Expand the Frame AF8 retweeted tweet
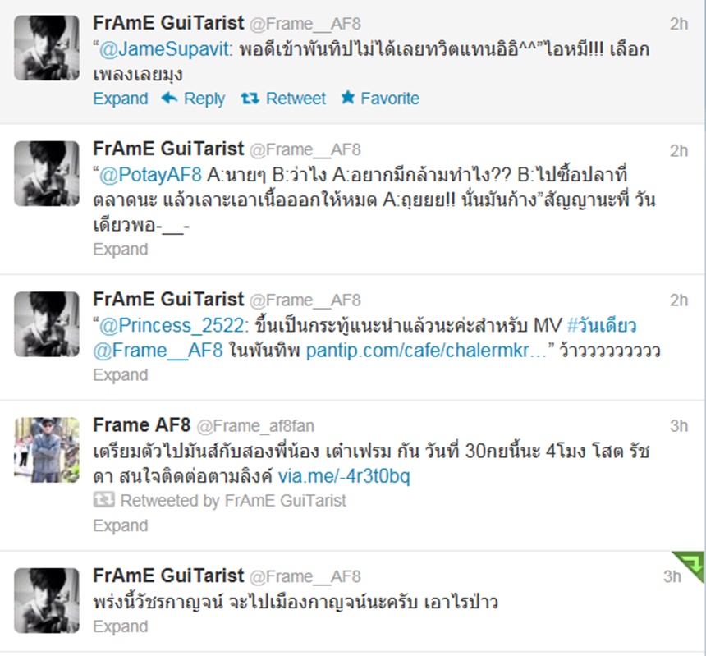Screen dimensions: 706x656 click(120, 525)
